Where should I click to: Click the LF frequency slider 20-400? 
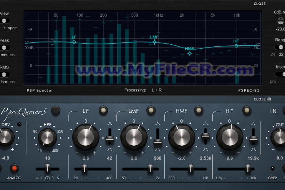pos(93,169)
